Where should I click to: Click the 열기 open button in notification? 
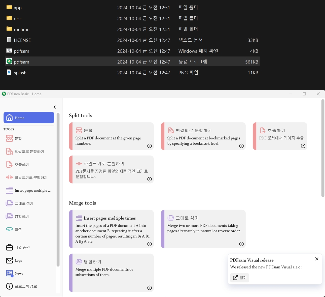click(x=240, y=278)
